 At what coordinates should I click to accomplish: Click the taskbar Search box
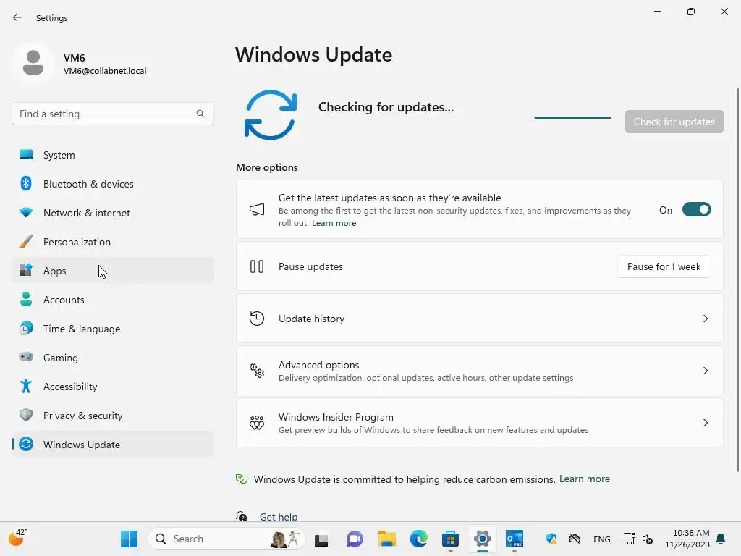pyautogui.click(x=226, y=539)
